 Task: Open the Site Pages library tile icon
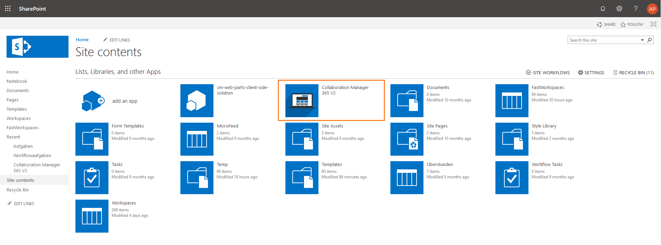(x=407, y=139)
